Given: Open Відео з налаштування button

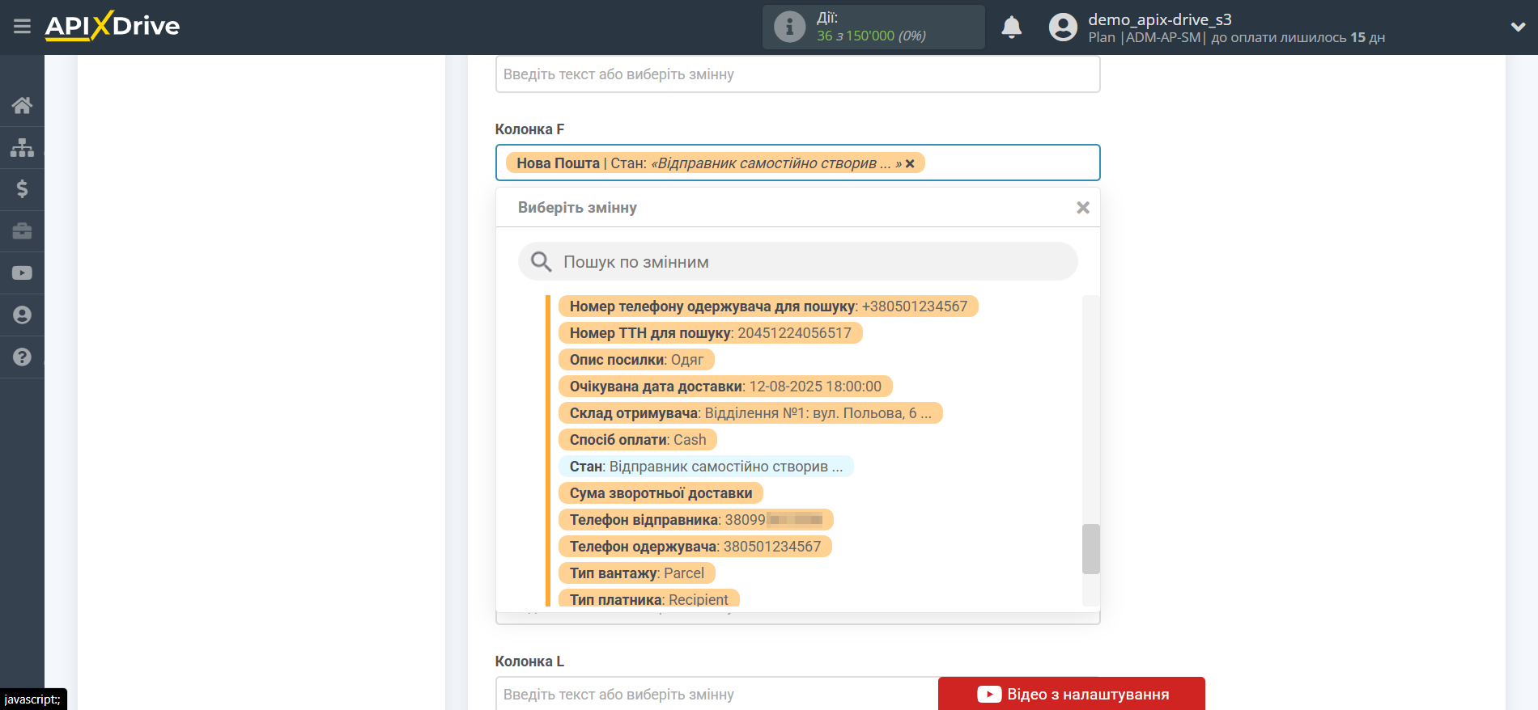Looking at the screenshot, I should (1072, 694).
